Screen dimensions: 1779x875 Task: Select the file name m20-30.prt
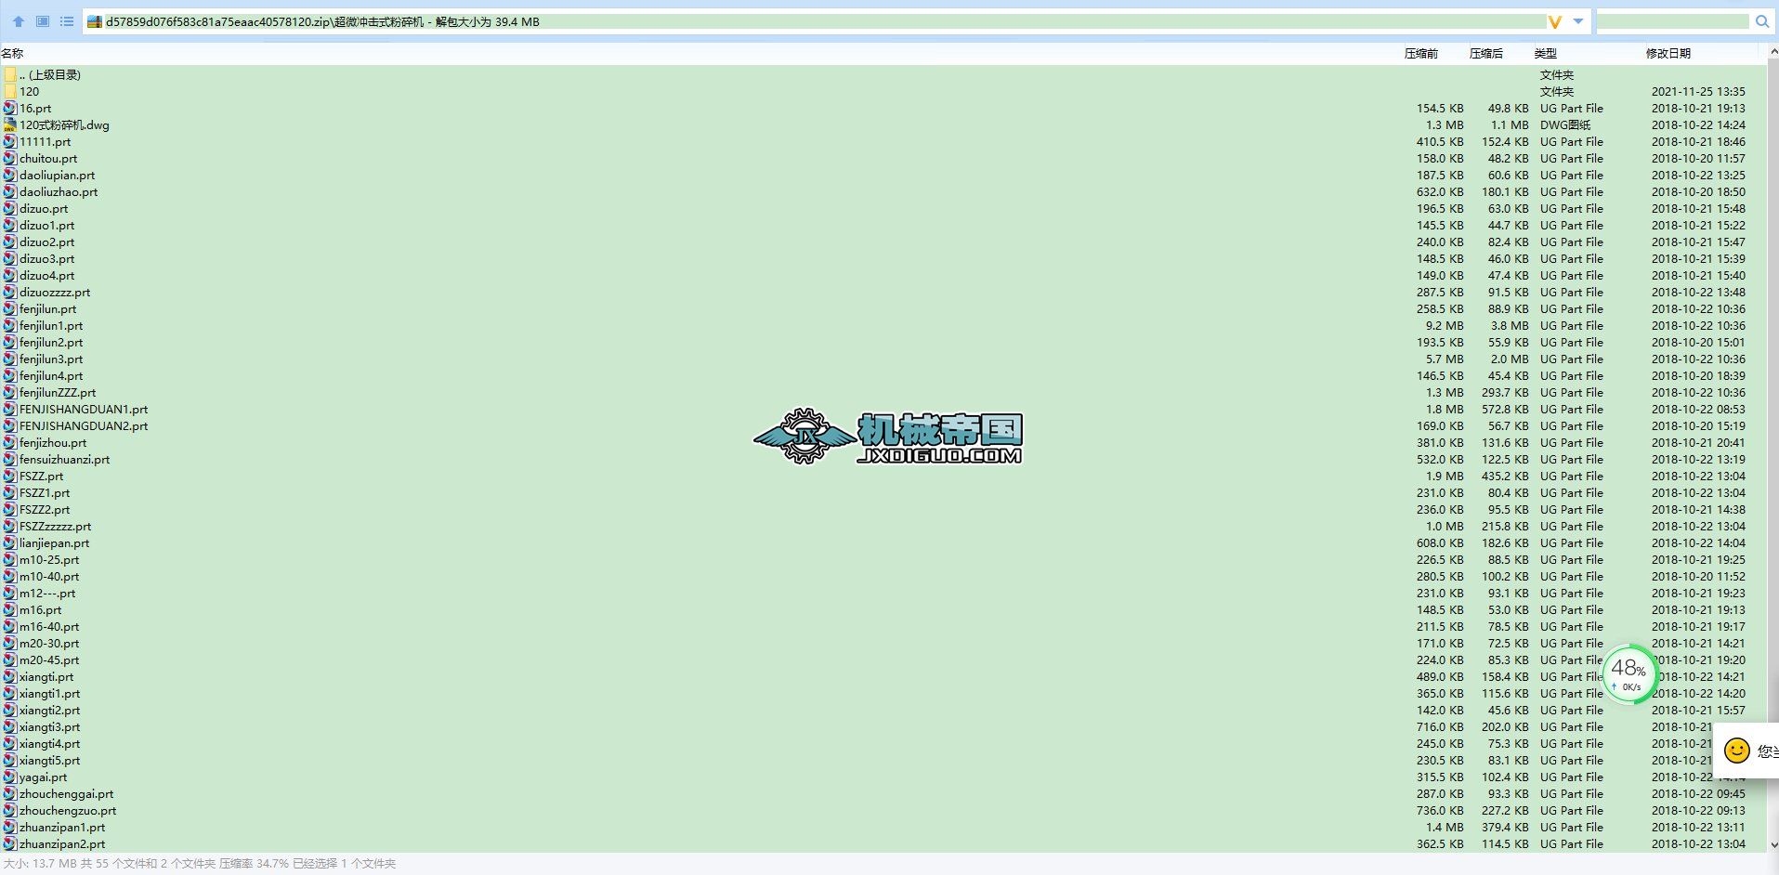tap(49, 644)
